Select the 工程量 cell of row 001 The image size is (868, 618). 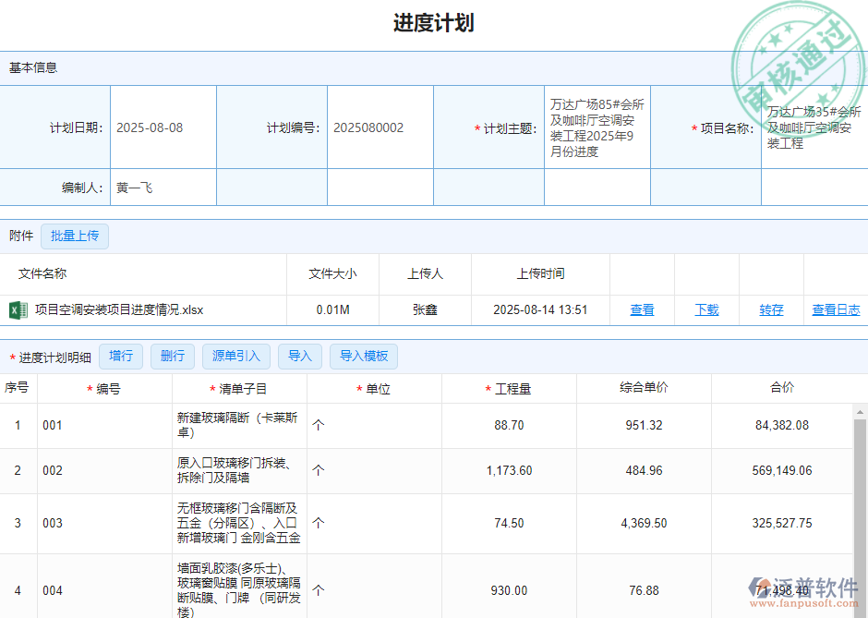tap(506, 425)
